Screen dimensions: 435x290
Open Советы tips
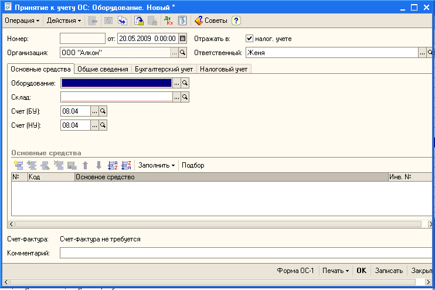(211, 21)
